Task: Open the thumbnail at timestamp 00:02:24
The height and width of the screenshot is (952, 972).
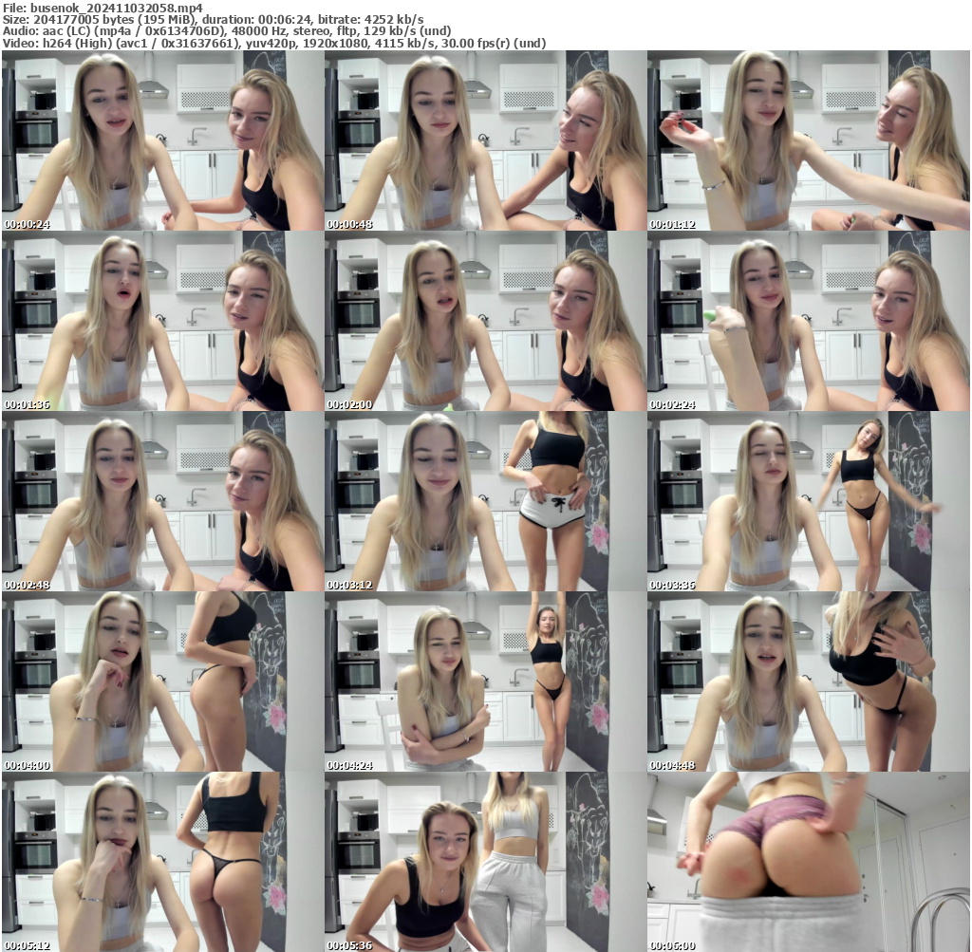Action: coord(808,321)
